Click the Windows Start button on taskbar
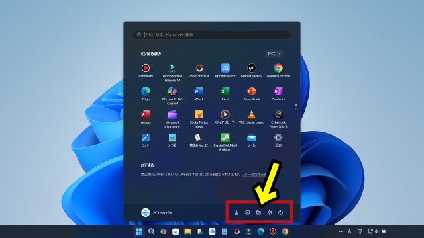424x238 pixels. (x=139, y=231)
